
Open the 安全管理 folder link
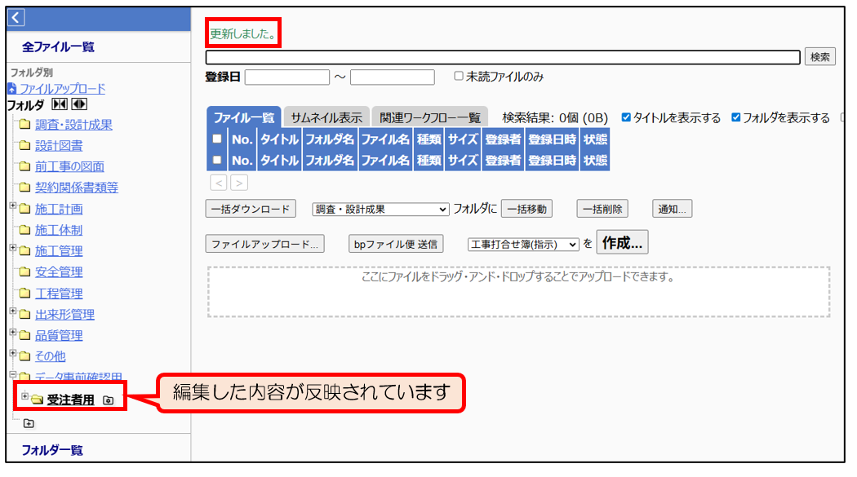coord(59,272)
